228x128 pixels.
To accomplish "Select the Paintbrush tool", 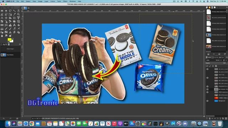I will (10, 29).
